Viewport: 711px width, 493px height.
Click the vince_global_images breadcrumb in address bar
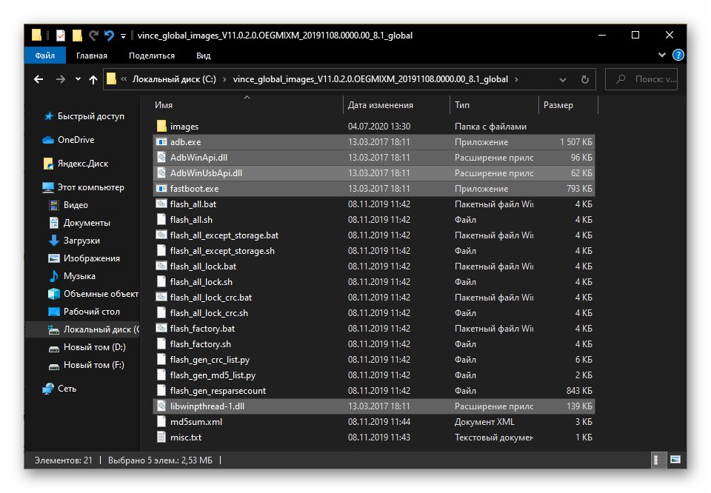coord(370,79)
